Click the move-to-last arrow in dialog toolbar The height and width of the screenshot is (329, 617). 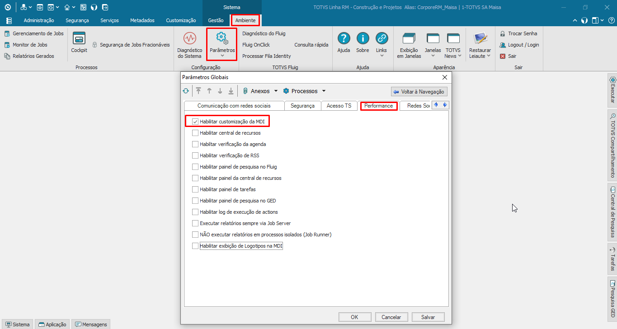(x=231, y=91)
